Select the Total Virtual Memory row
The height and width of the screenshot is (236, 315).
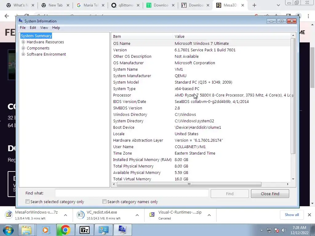pyautogui.click(x=201, y=179)
